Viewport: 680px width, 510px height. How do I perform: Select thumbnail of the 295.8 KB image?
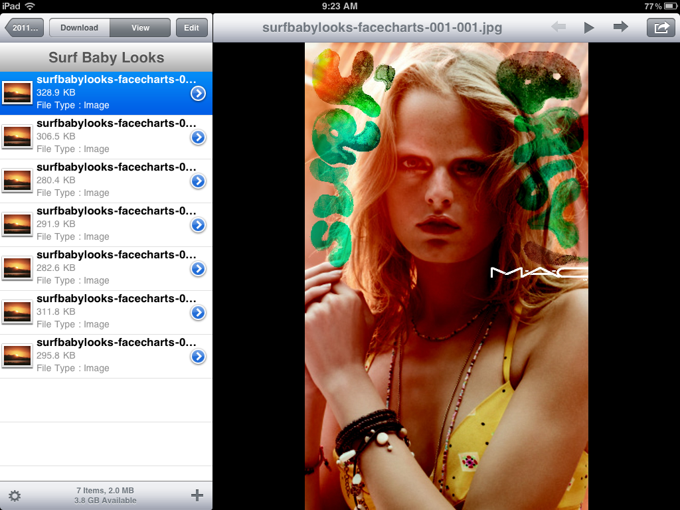(x=17, y=356)
